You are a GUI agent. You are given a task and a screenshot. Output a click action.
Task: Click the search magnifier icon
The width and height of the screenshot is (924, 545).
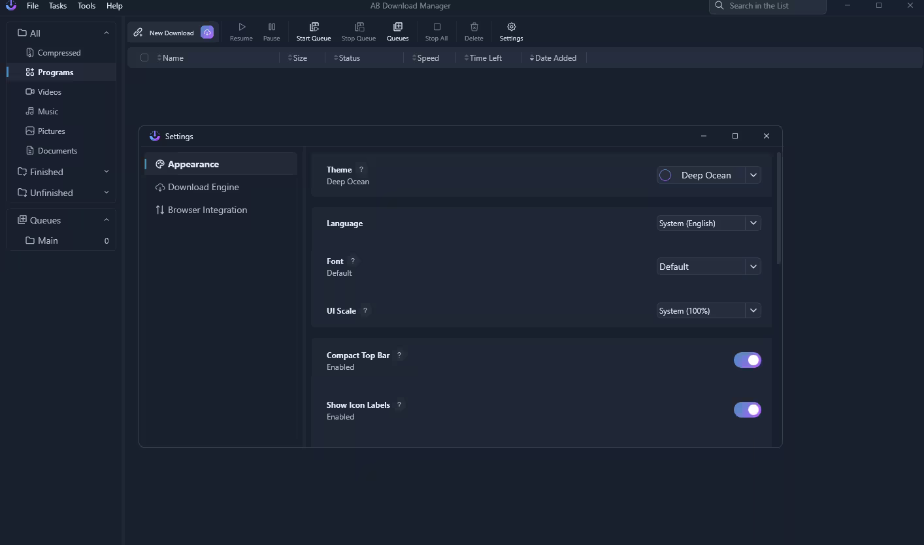pos(719,5)
